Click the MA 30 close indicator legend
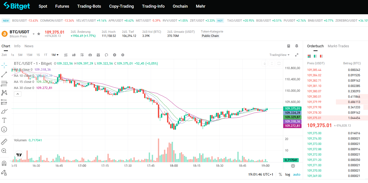Screen dimensions: 368x183 (33, 88)
